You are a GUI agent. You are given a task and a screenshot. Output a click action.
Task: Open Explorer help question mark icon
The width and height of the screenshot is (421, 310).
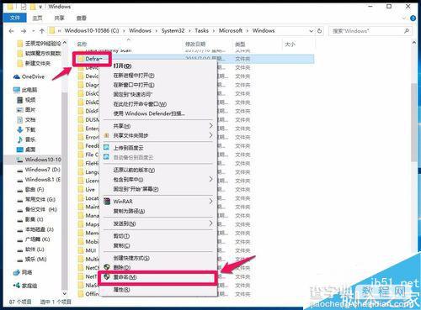coord(413,18)
